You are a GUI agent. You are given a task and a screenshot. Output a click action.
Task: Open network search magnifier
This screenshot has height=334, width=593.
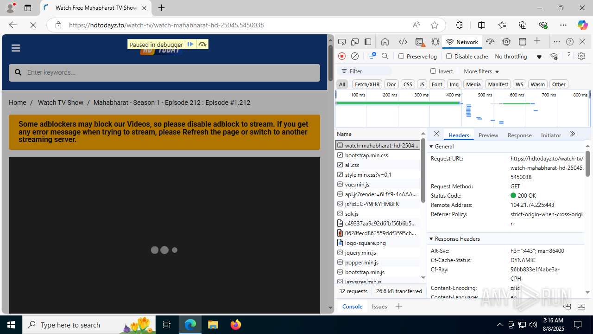tap(385, 56)
